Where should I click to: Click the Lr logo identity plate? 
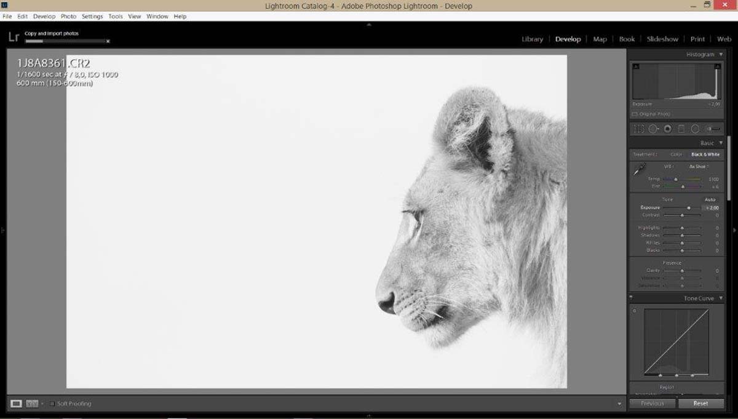(14, 38)
